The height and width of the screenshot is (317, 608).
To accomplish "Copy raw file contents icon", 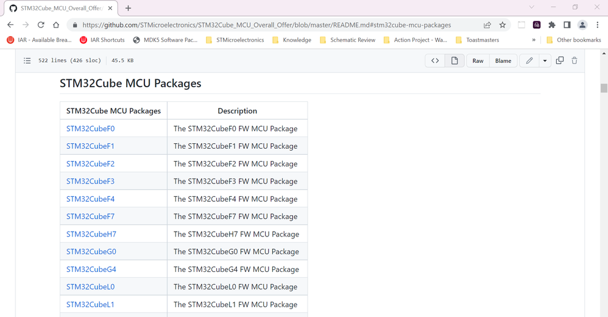I will 559,60.
